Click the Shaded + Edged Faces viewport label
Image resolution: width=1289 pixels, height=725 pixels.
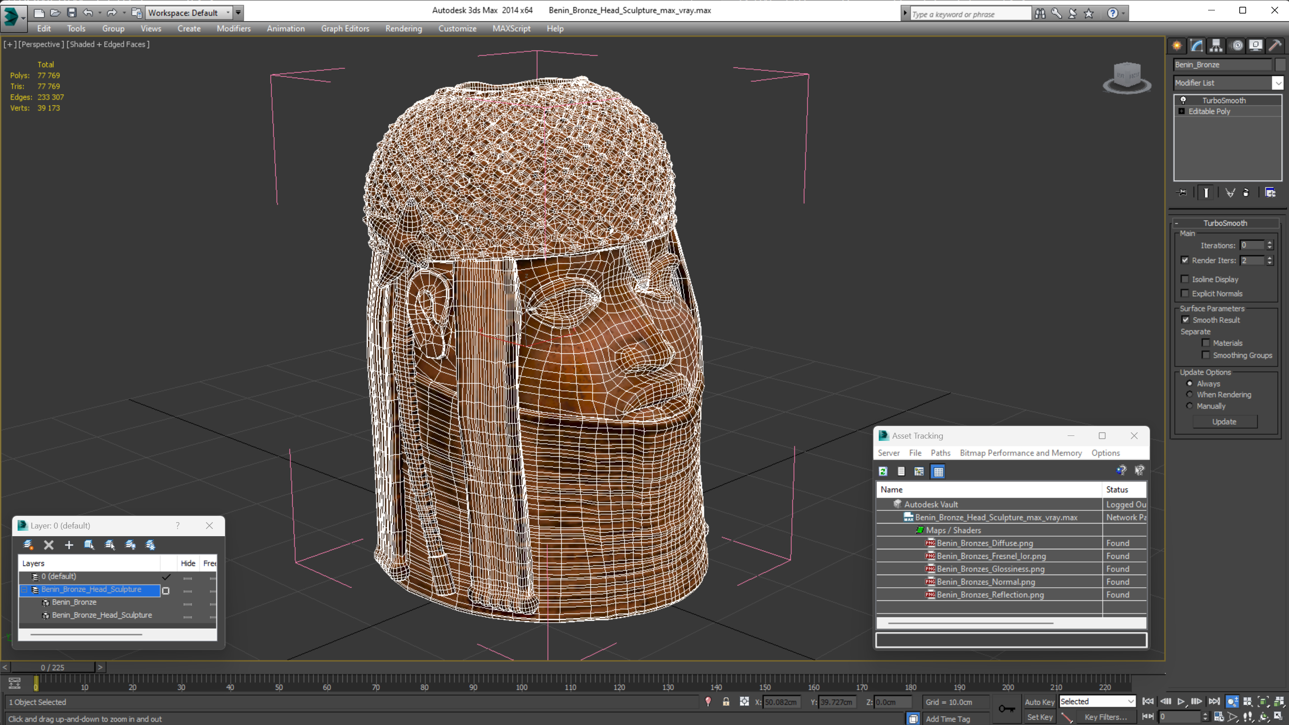[x=108, y=44]
